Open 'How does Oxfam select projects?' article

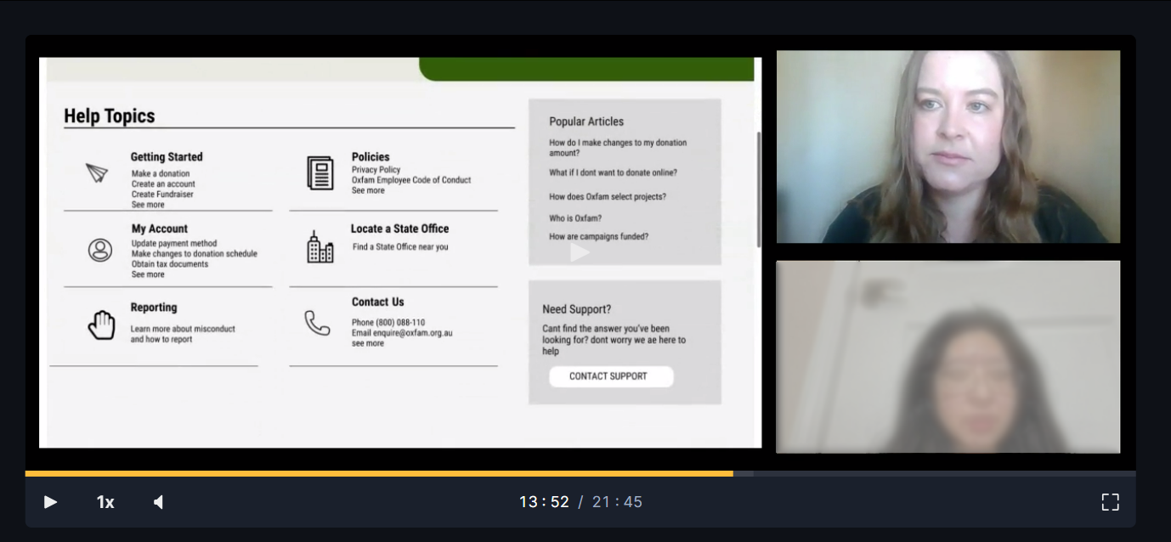click(608, 197)
